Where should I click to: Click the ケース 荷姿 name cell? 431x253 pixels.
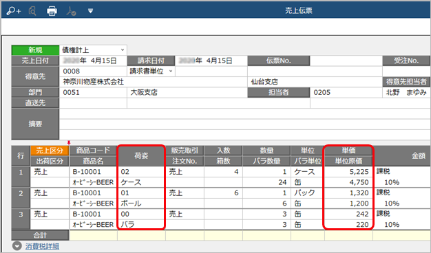(141, 182)
